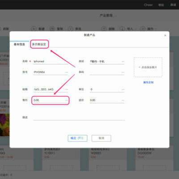Click the flower product thumbnail in background

point(5,125)
